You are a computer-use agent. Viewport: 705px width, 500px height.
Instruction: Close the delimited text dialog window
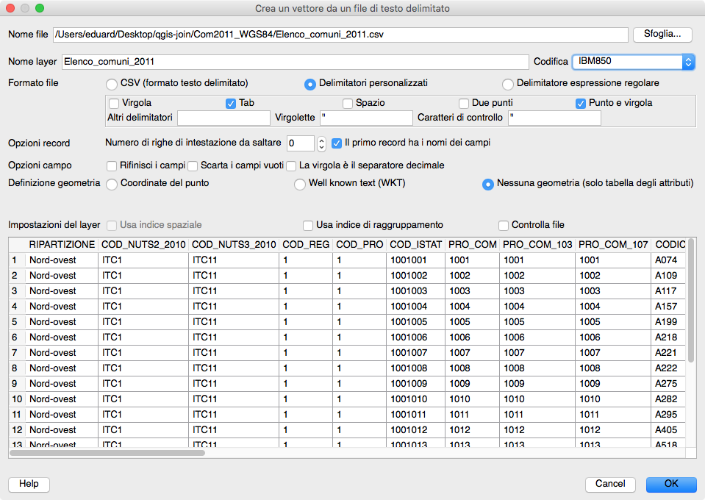click(10, 8)
